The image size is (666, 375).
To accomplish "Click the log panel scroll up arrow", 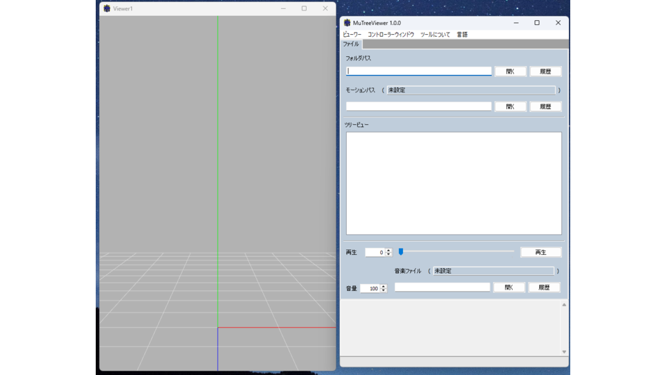I will [x=564, y=305].
